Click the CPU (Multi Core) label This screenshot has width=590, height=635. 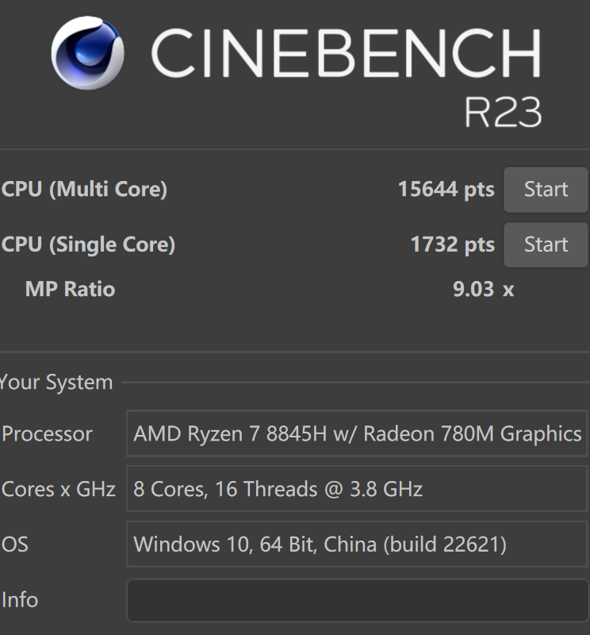click(x=84, y=190)
